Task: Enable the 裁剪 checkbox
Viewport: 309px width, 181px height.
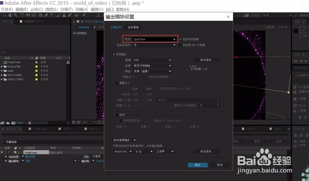Action: click(117, 115)
